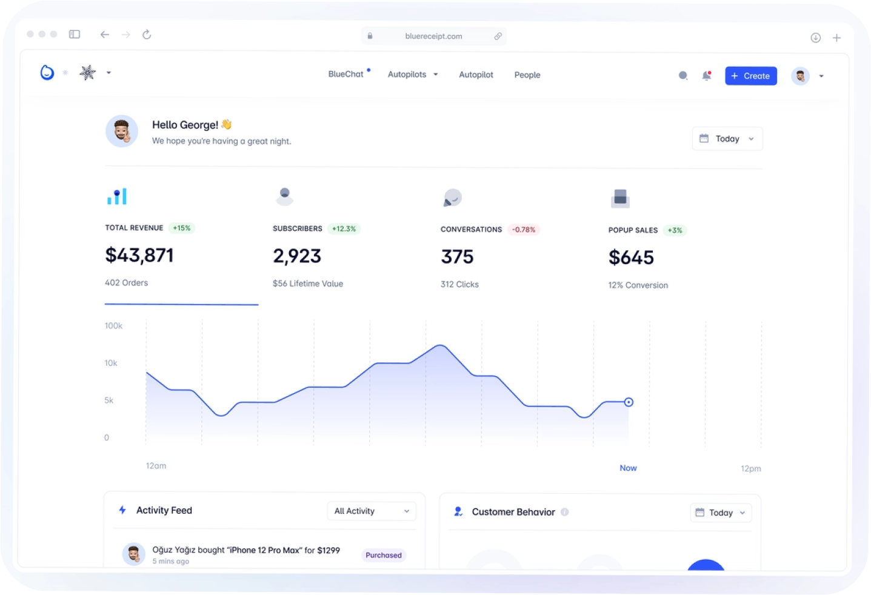Open browser downloads icon
The image size is (871, 595).
tap(816, 38)
